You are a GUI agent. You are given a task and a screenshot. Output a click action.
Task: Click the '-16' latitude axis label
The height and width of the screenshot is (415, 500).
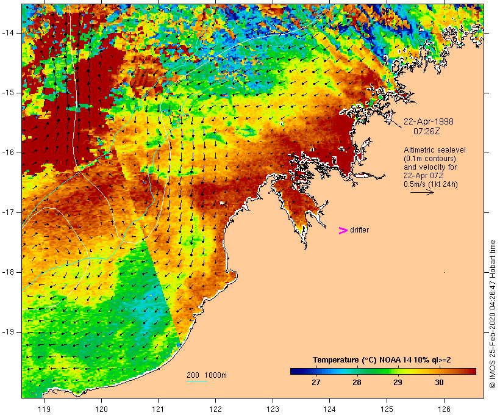(8, 153)
